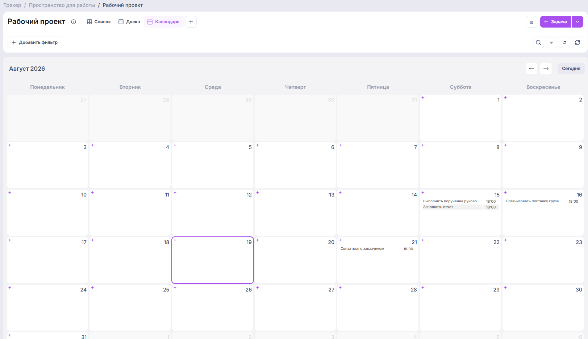The width and height of the screenshot is (588, 339).
Task: Open Трекер breadcrumb link
Action: pyautogui.click(x=12, y=5)
